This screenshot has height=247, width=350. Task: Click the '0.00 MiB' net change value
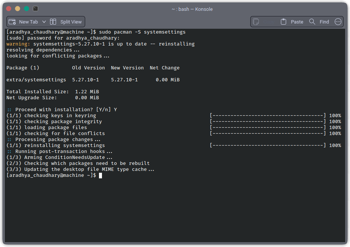pos(168,80)
